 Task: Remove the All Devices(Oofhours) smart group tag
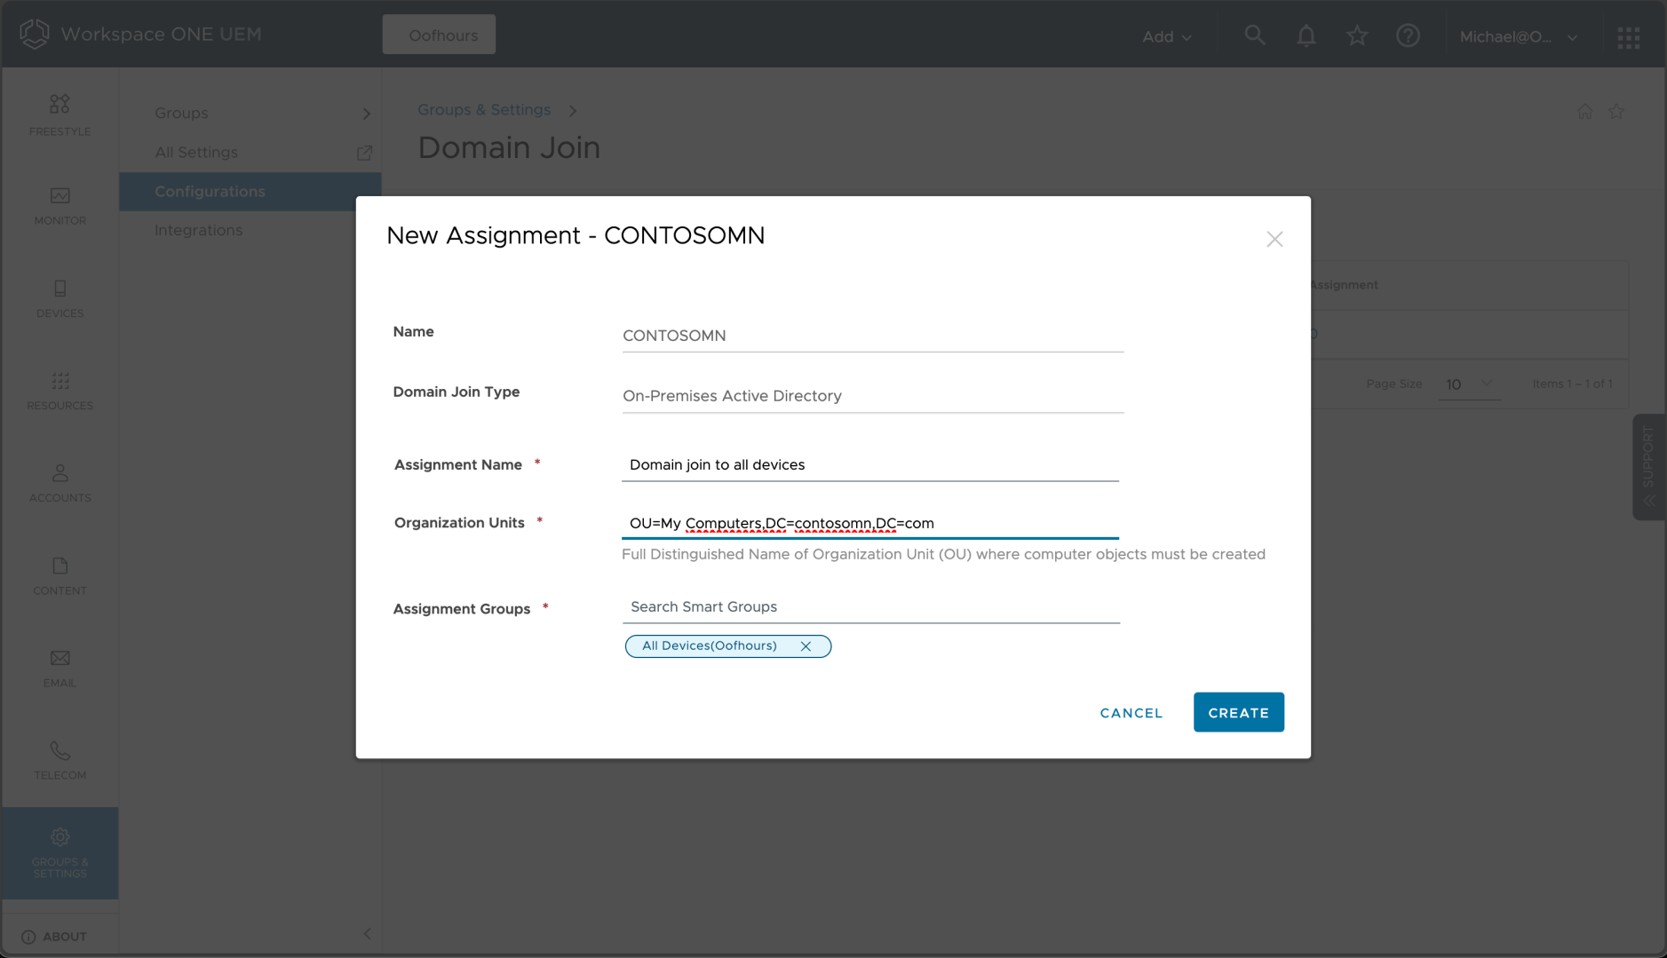pos(806,646)
